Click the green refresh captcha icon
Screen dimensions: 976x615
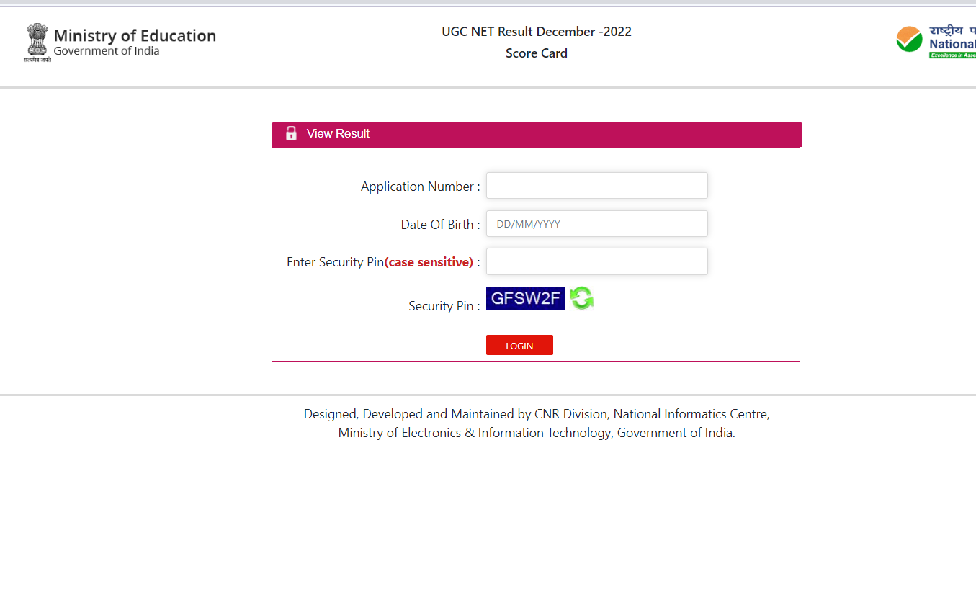tap(581, 298)
